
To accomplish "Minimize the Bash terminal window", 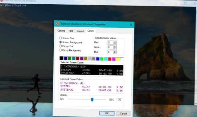I will click(176, 3).
